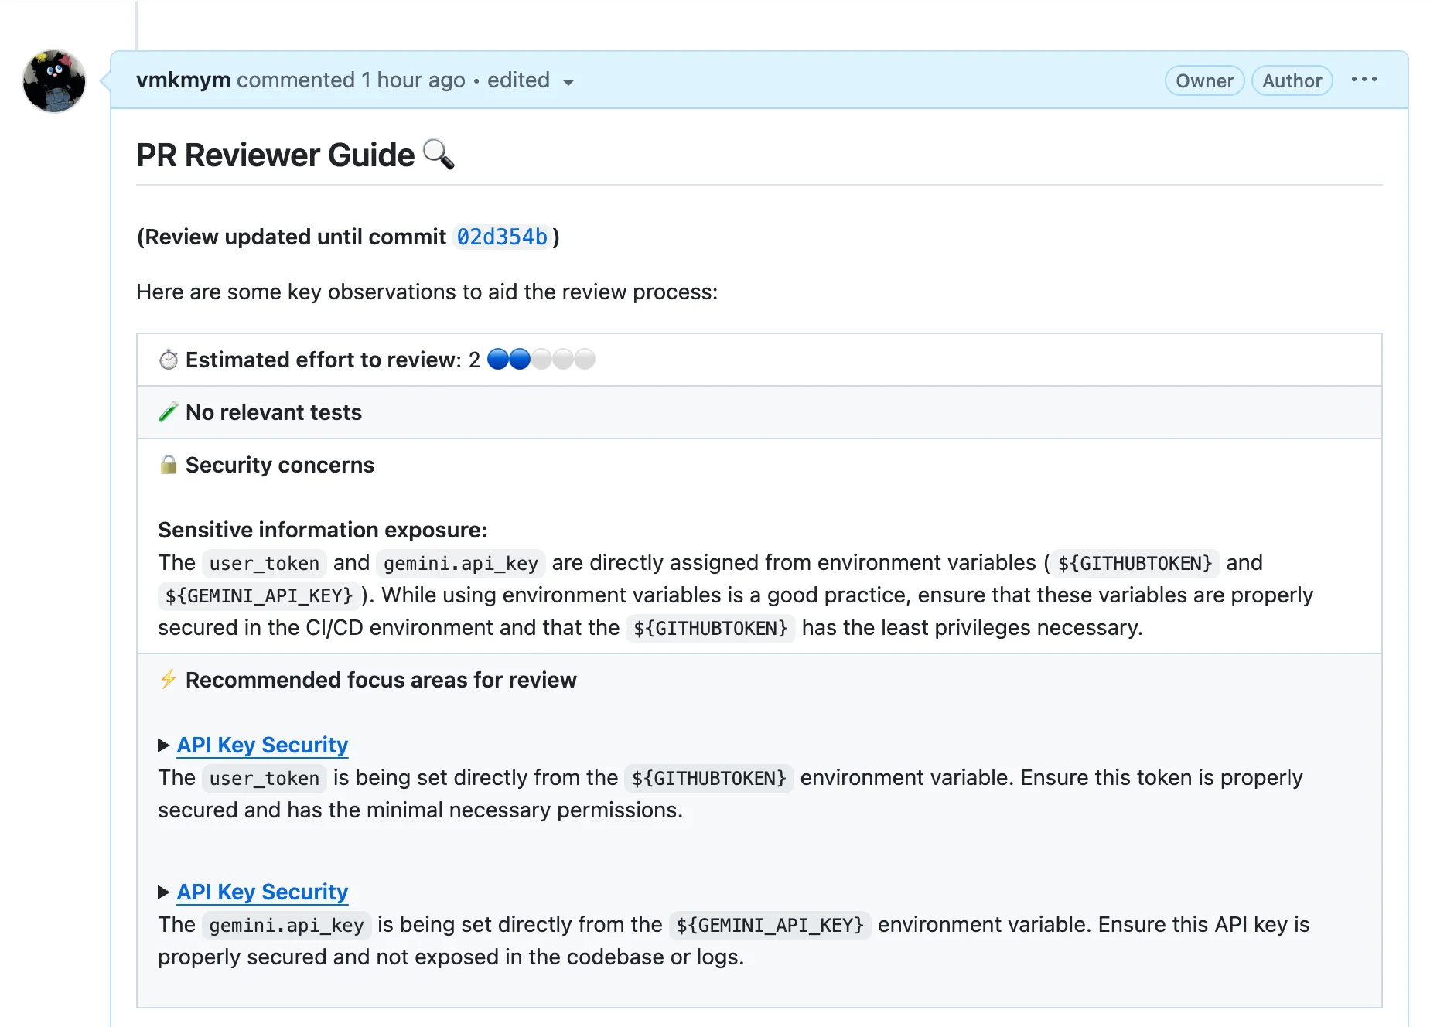Expand the API Key Security triangle above gemini.api_key text
This screenshot has height=1027, width=1437.
click(x=163, y=892)
